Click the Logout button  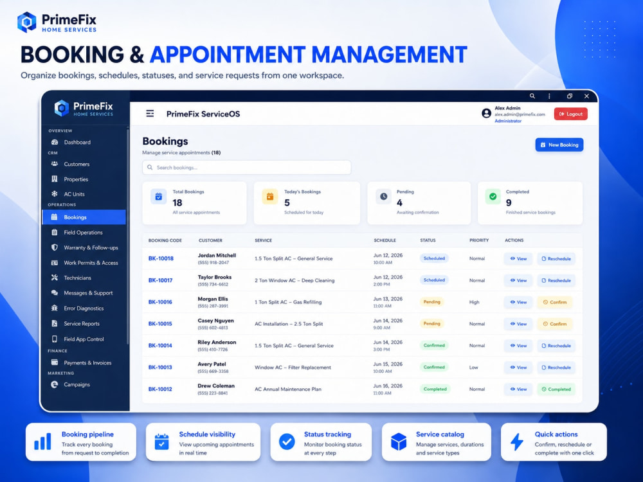point(571,114)
